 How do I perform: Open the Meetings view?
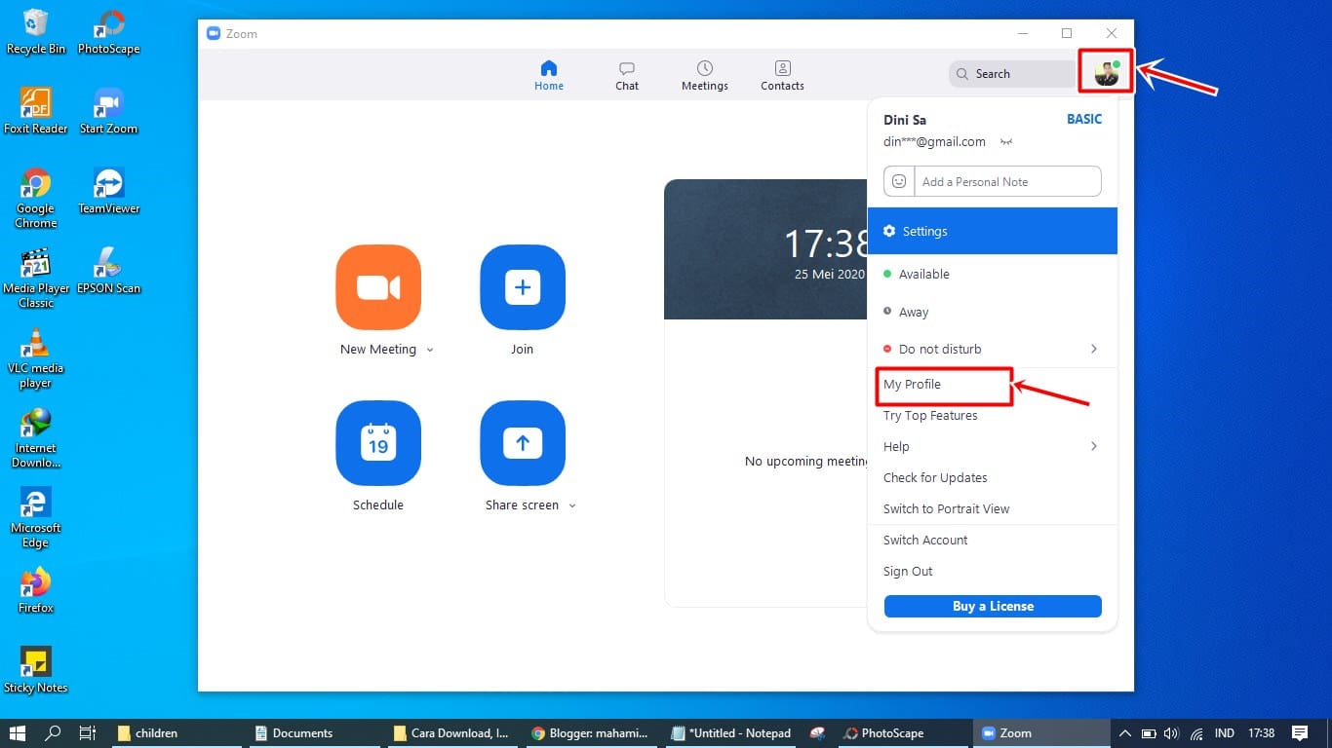click(x=704, y=74)
